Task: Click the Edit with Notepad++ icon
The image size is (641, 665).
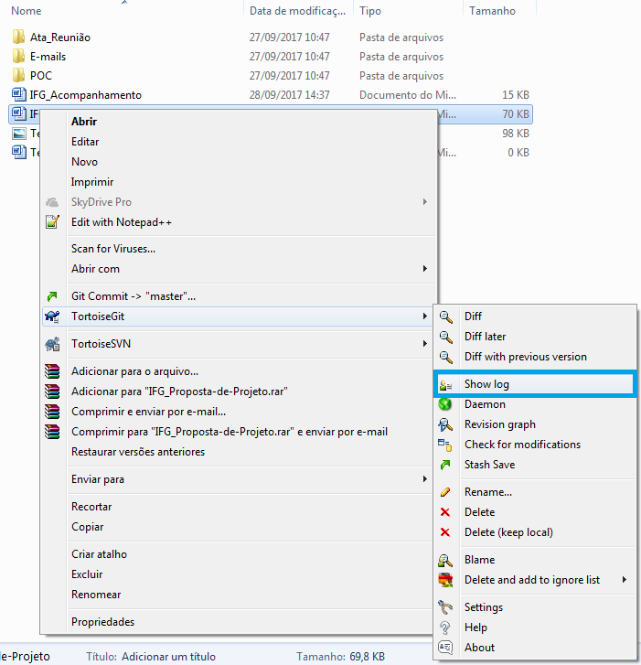Action: [53, 222]
